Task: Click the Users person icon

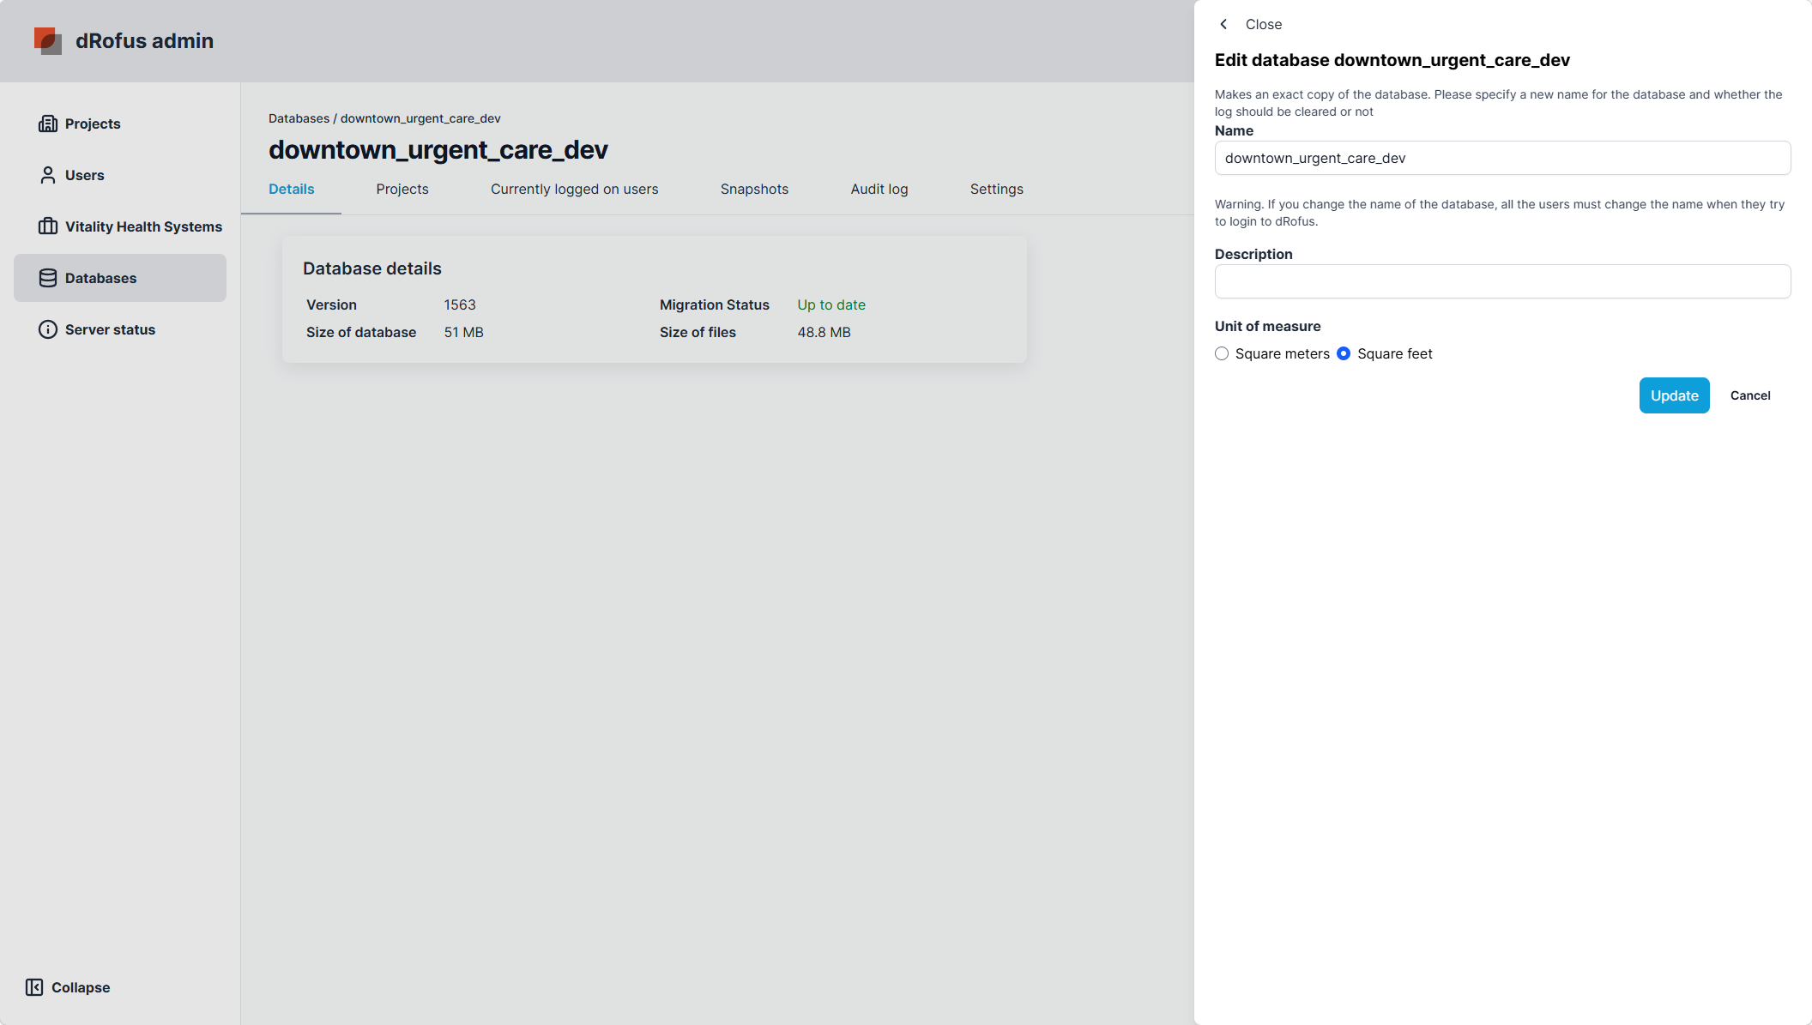Action: [48, 175]
